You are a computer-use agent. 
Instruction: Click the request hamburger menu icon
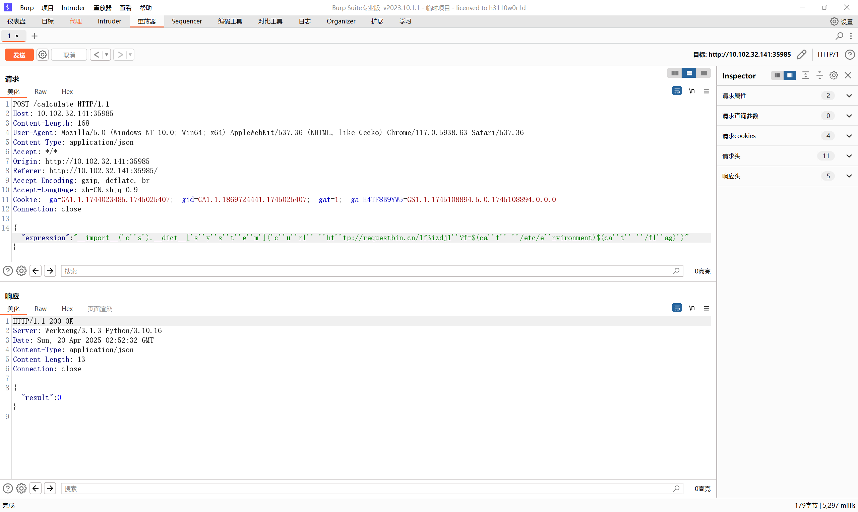pos(706,91)
